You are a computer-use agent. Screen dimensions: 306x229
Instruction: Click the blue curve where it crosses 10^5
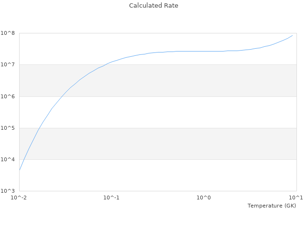pyautogui.click(x=39, y=128)
